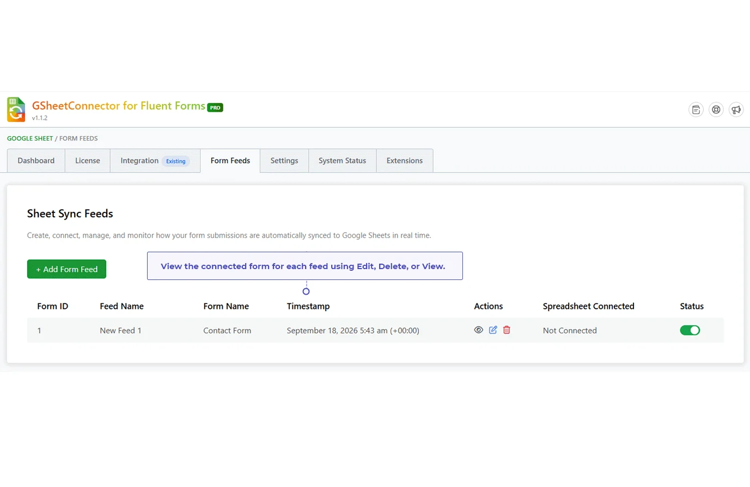Click the FORM FEEDS breadcrumb text
The width and height of the screenshot is (750, 487).
click(78, 138)
